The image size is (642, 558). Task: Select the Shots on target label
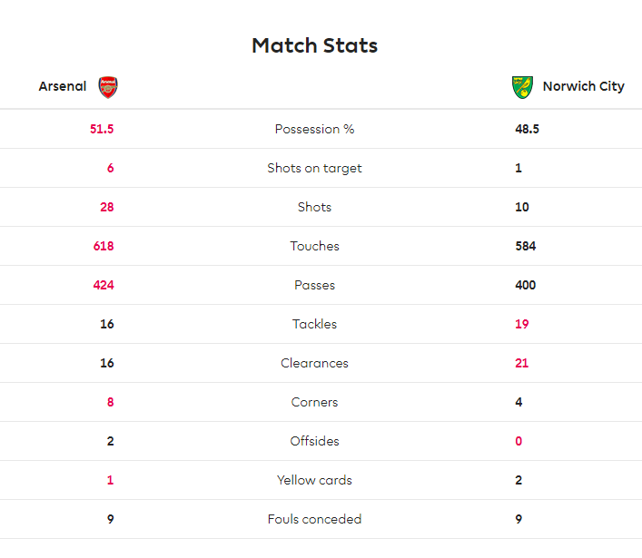click(314, 168)
